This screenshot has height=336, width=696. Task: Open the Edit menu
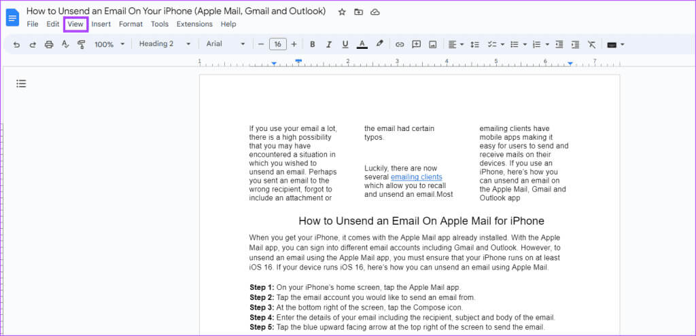point(53,24)
